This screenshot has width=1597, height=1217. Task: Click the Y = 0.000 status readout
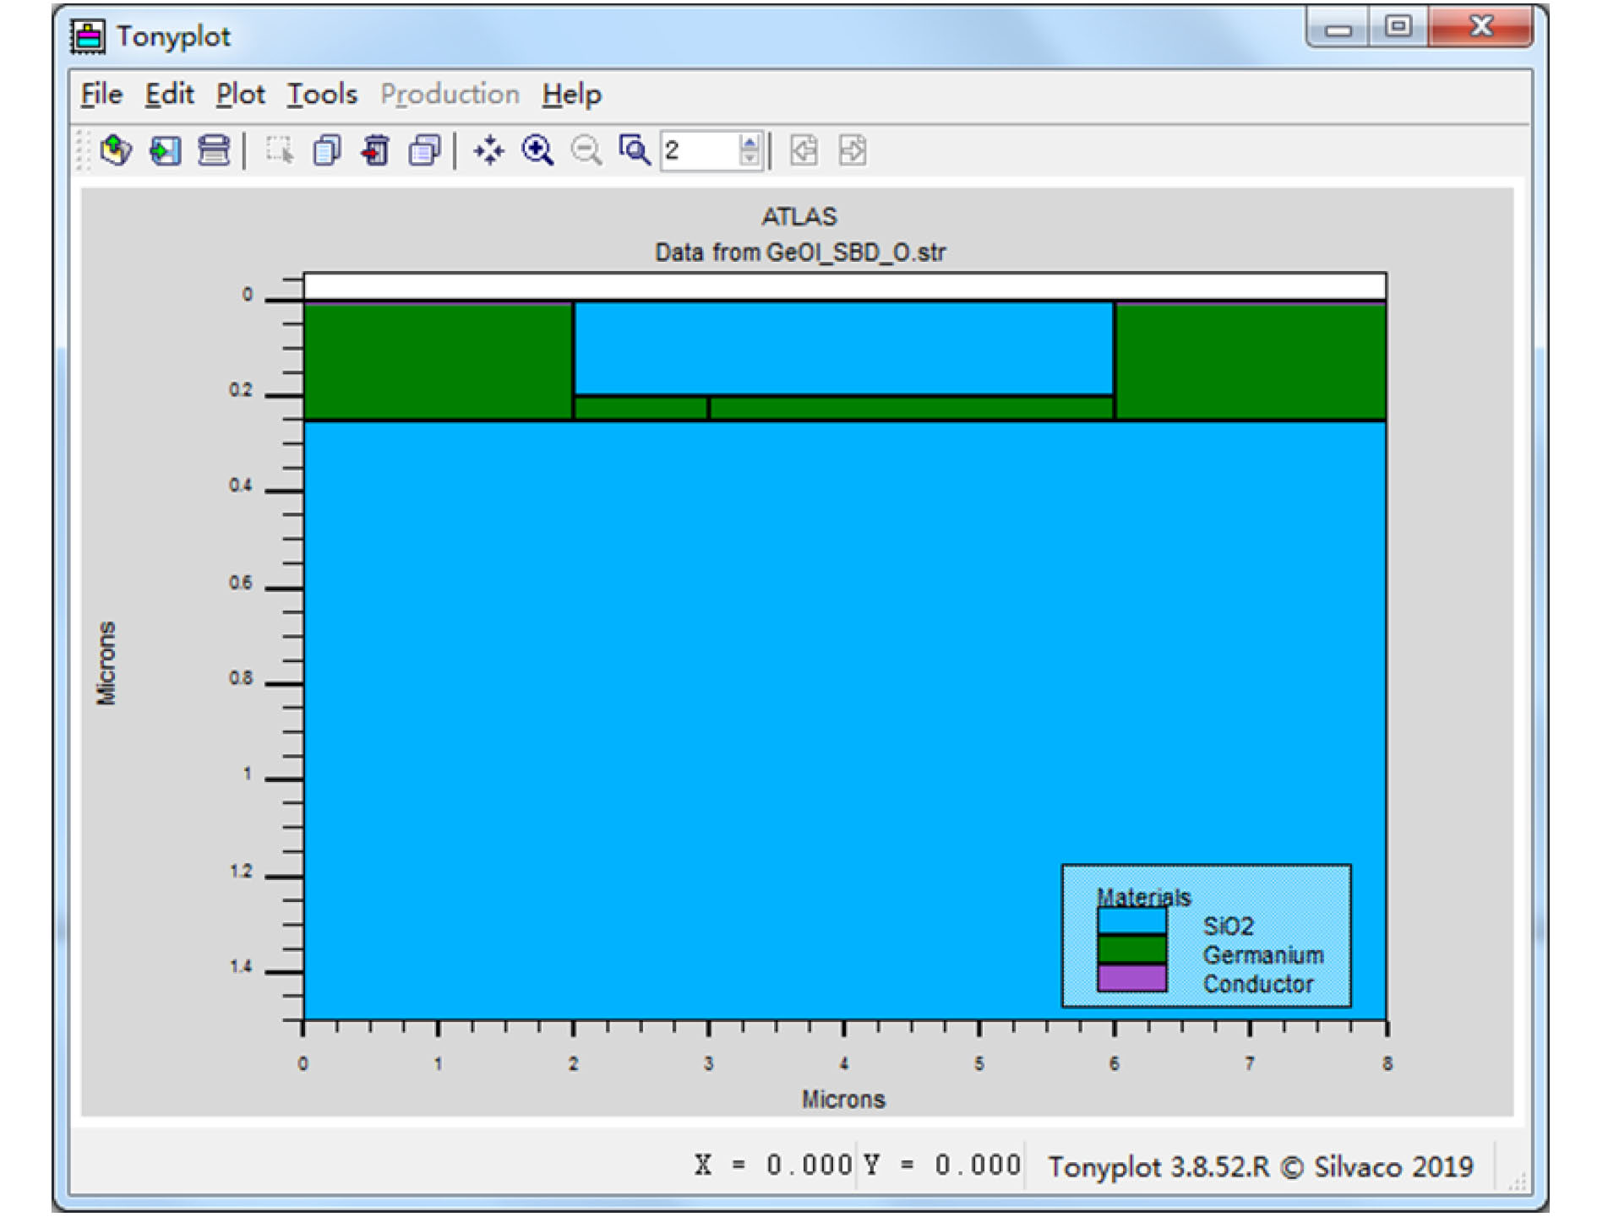coord(942,1165)
